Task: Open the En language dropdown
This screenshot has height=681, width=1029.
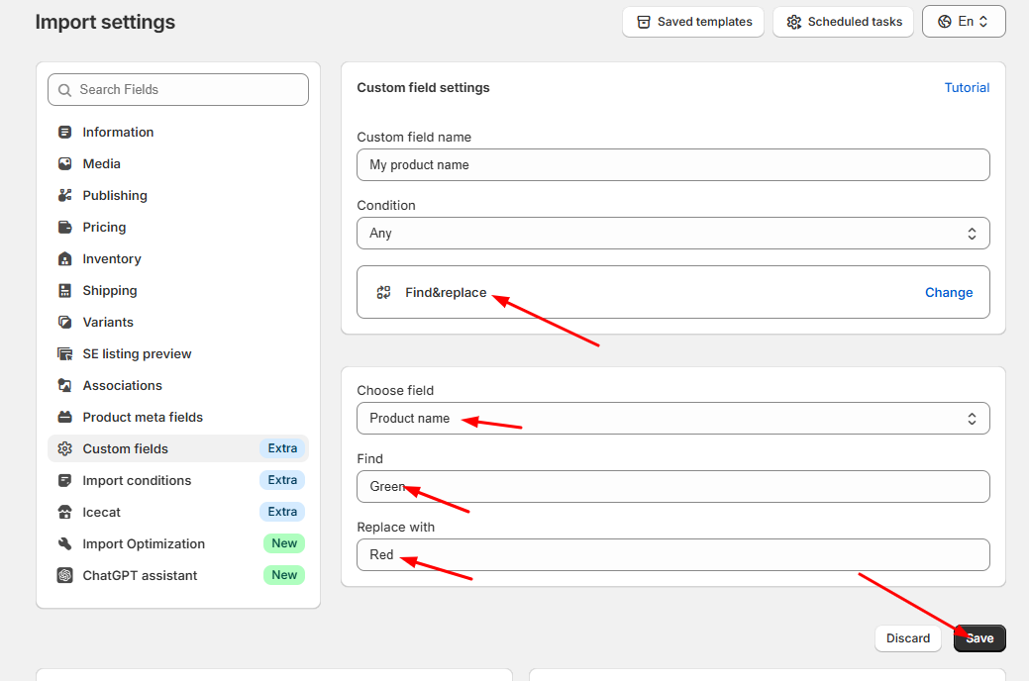Action: point(964,22)
